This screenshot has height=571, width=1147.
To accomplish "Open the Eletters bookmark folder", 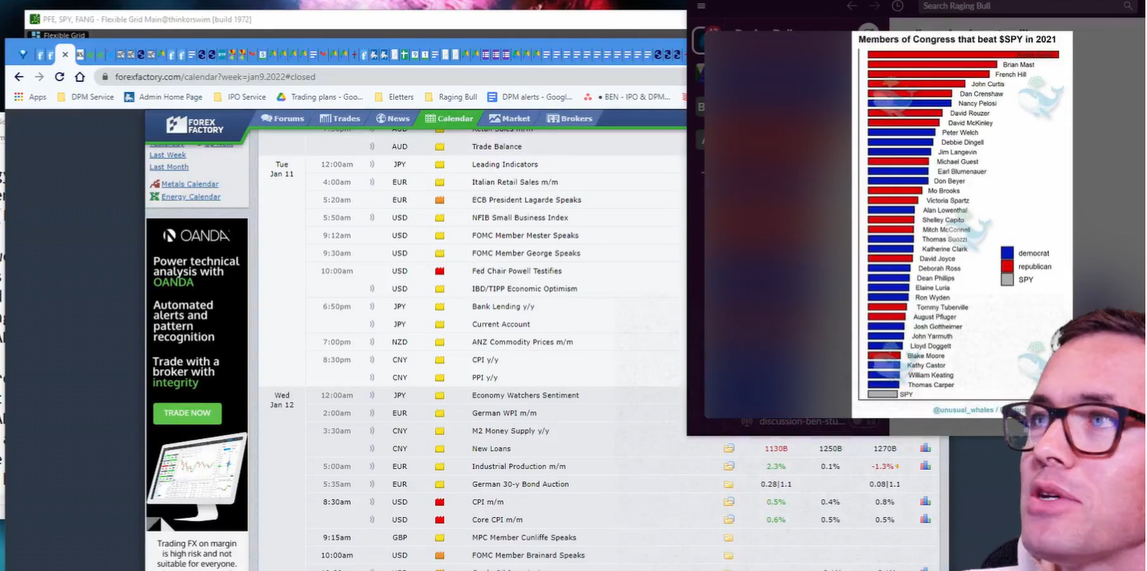I will click(394, 97).
